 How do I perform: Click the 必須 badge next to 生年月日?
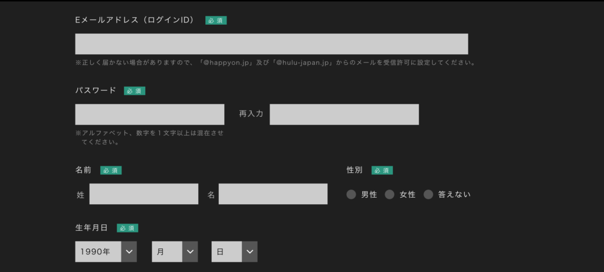click(x=127, y=228)
